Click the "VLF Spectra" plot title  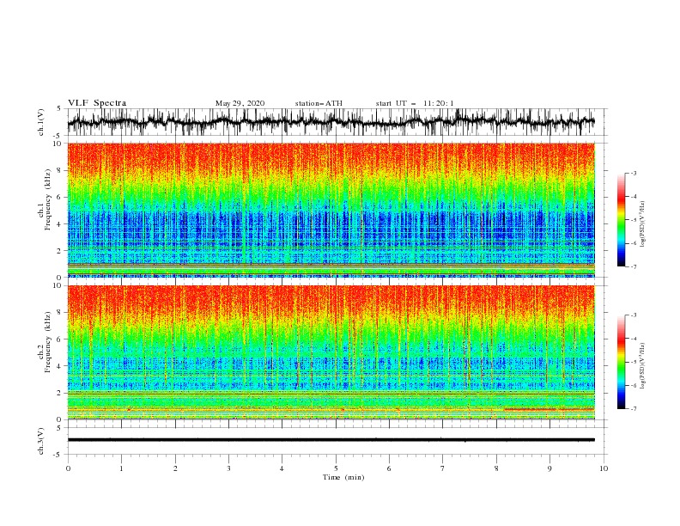[x=97, y=103]
